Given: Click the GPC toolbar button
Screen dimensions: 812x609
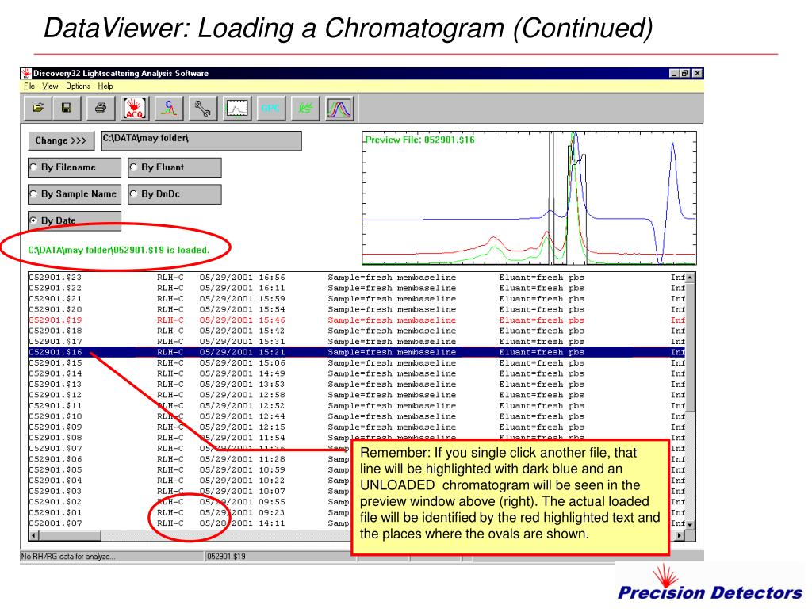Looking at the screenshot, I should [x=270, y=108].
